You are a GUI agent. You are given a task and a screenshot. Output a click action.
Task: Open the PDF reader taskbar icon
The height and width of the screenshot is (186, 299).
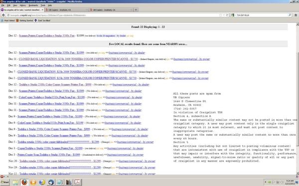click(78, 182)
